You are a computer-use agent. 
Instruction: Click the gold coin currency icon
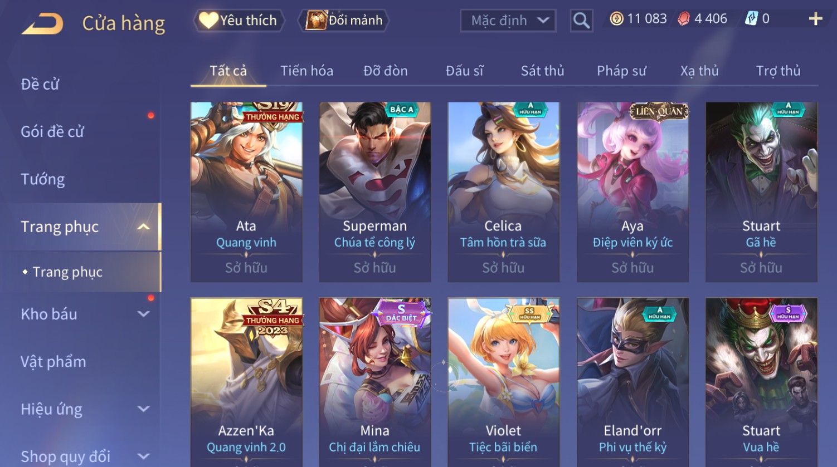coord(616,19)
